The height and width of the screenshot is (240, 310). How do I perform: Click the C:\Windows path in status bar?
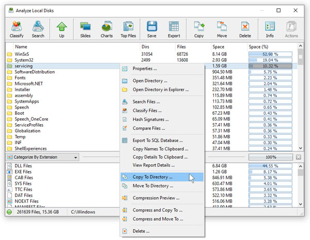click(83, 212)
